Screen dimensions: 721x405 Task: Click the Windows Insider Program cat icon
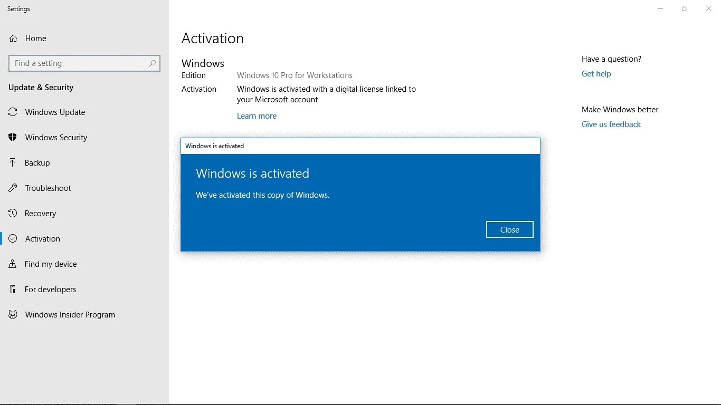tap(13, 315)
